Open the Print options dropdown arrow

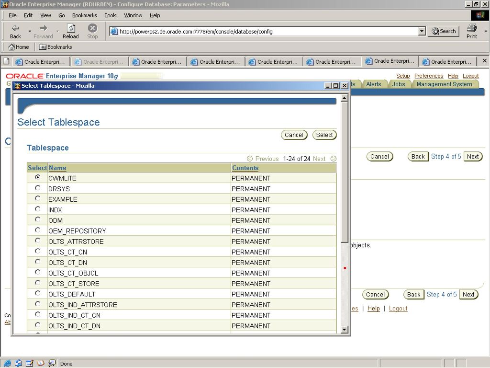pos(486,31)
